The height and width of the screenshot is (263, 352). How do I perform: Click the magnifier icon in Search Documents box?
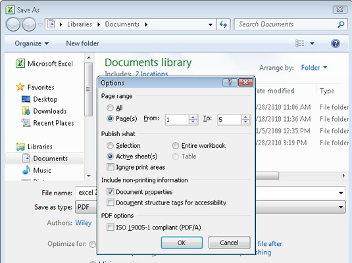click(x=341, y=24)
